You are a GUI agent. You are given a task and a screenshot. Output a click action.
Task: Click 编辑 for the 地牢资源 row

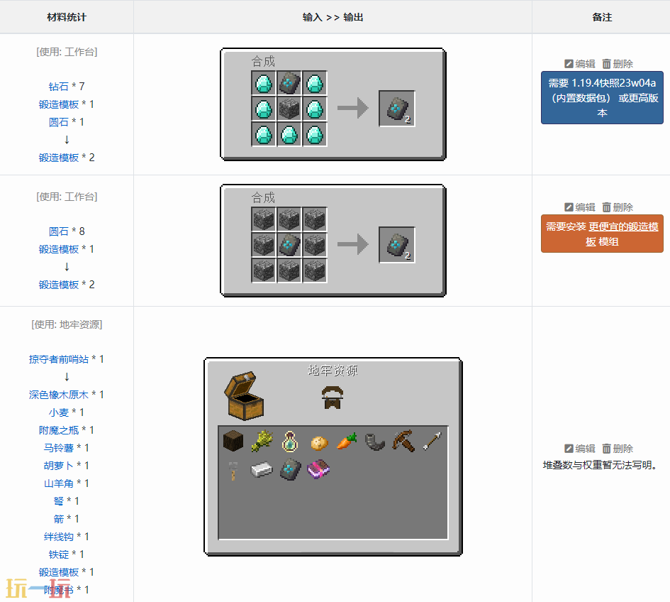pos(580,449)
